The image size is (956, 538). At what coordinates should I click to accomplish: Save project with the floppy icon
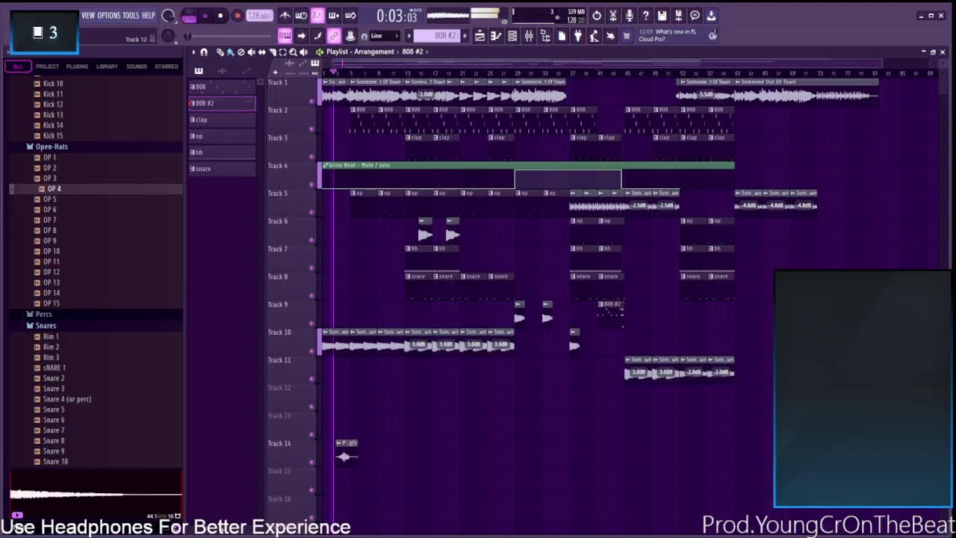[x=662, y=16]
